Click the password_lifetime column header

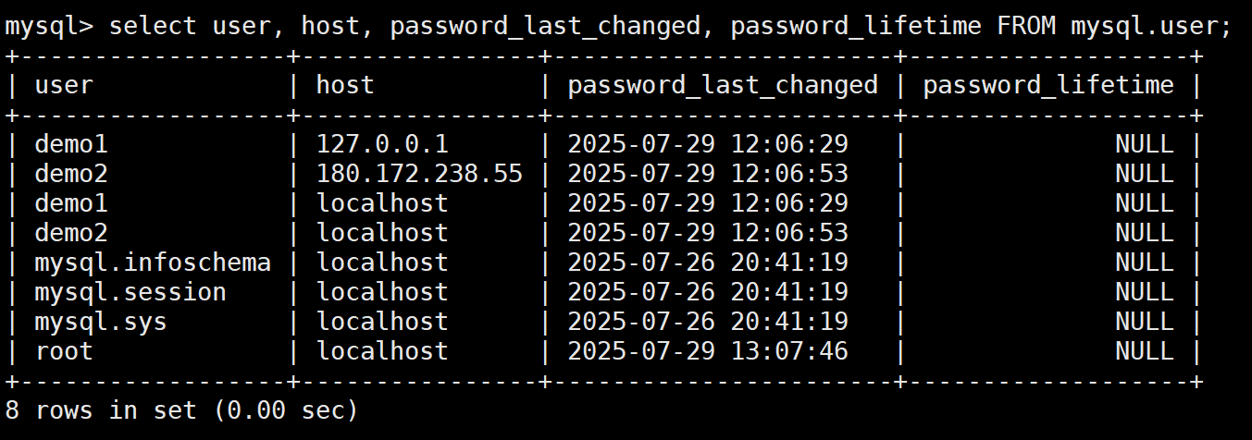tap(1048, 85)
